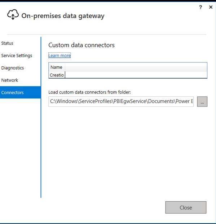Select the Network sidebar item
Screen dimensions: 216x224
(10, 80)
